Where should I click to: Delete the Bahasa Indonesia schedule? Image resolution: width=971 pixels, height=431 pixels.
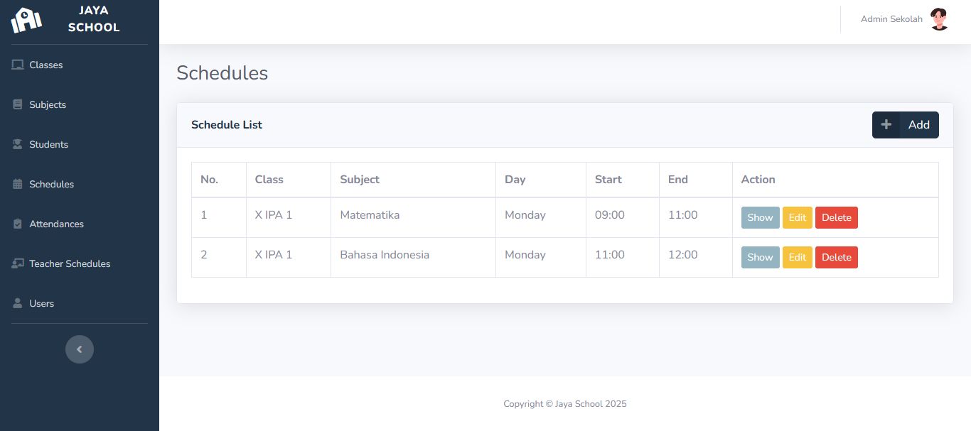click(836, 257)
